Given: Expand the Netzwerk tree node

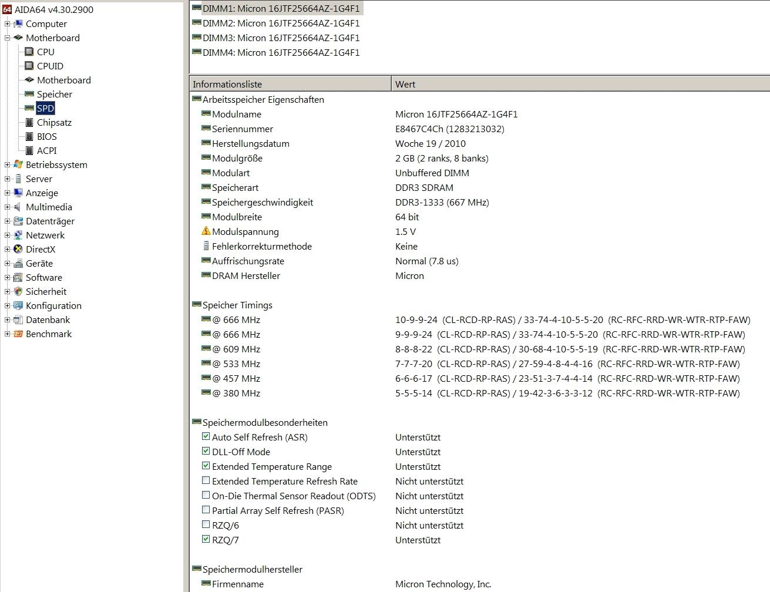Looking at the screenshot, I should [x=7, y=236].
